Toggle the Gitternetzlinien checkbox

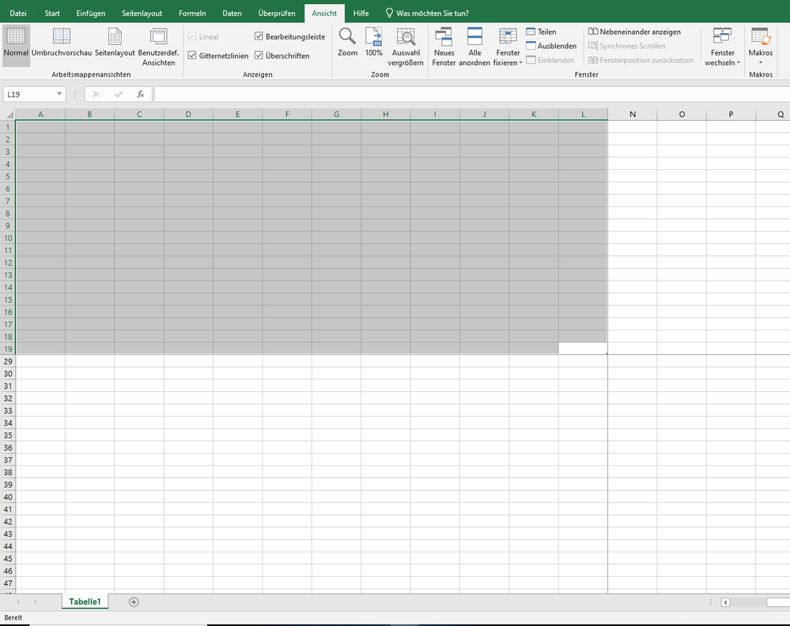192,55
